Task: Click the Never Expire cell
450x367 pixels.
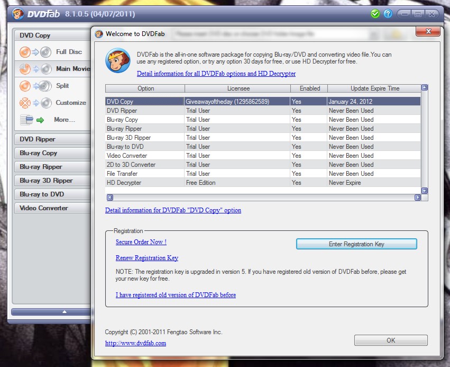Action: (374, 183)
